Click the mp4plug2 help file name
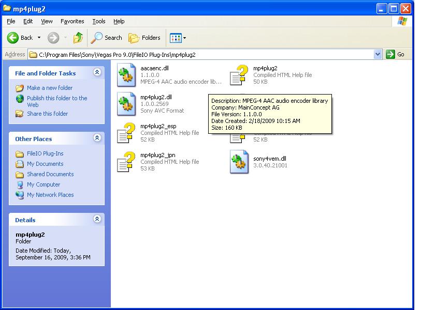 pos(265,68)
